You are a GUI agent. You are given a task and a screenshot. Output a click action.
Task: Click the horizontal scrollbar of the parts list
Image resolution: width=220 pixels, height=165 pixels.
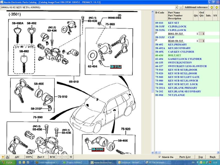(187, 152)
